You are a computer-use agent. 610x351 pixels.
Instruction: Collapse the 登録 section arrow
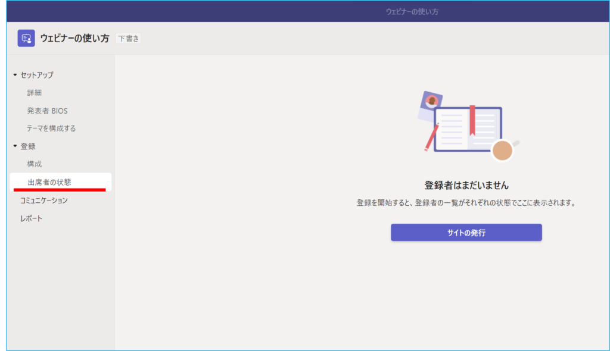[x=15, y=146]
